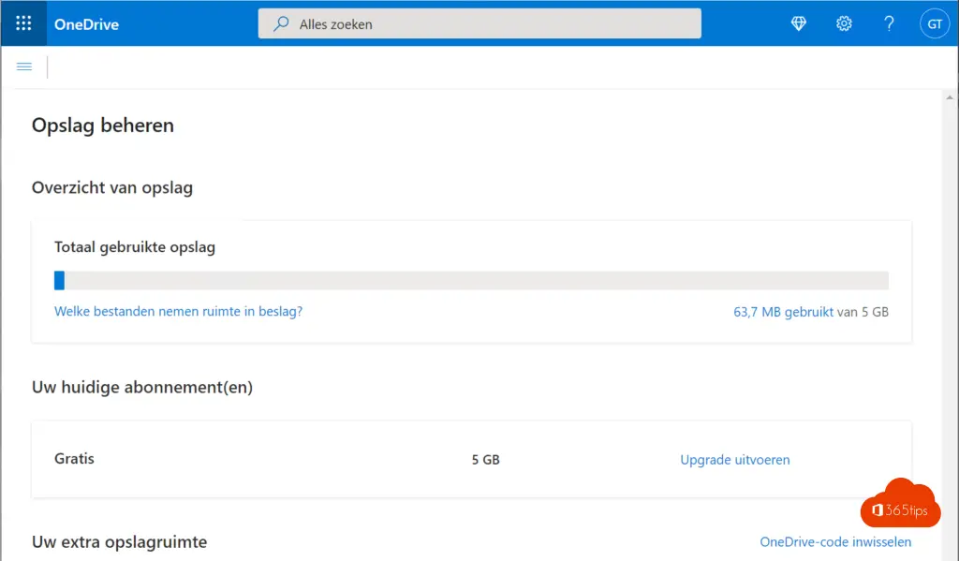Click the OneDrive home title
The width and height of the screenshot is (959, 561).
coord(86,23)
